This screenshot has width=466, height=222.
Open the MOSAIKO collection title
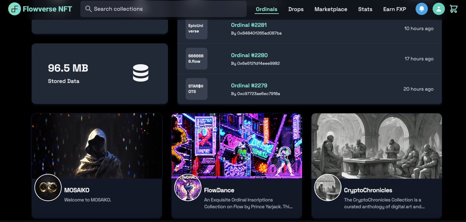point(77,190)
